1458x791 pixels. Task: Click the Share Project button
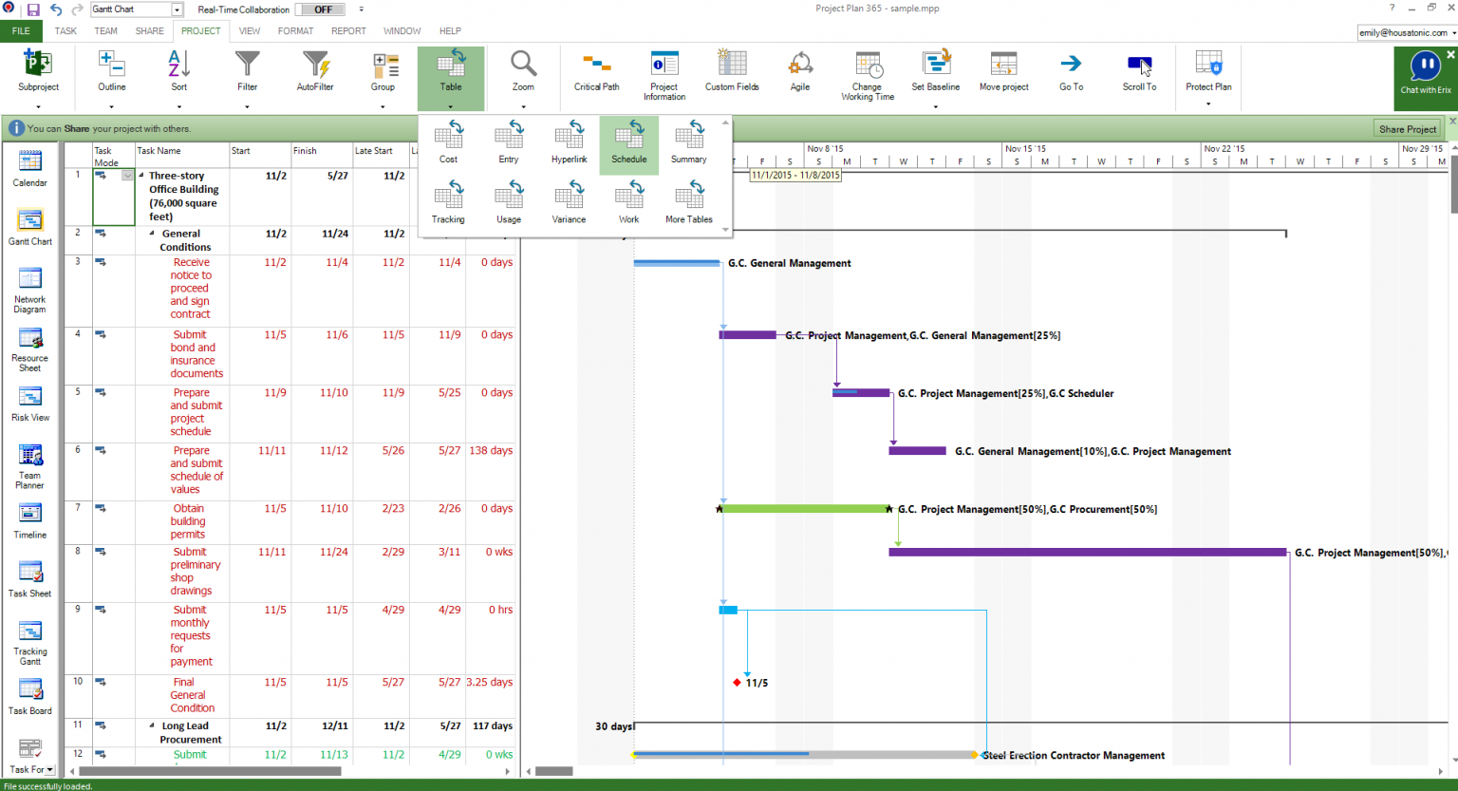1407,127
